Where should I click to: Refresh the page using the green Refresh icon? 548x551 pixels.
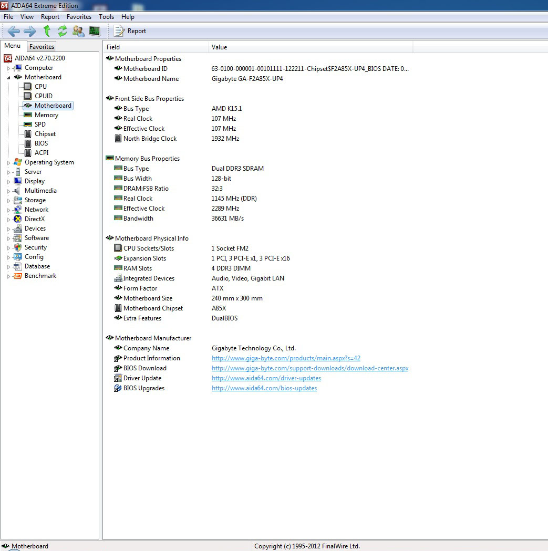tap(62, 31)
